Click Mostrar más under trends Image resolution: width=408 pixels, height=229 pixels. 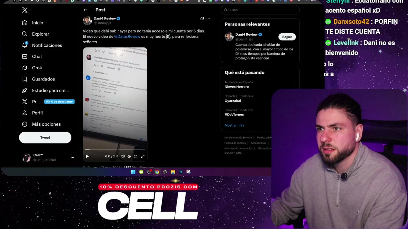point(234,125)
